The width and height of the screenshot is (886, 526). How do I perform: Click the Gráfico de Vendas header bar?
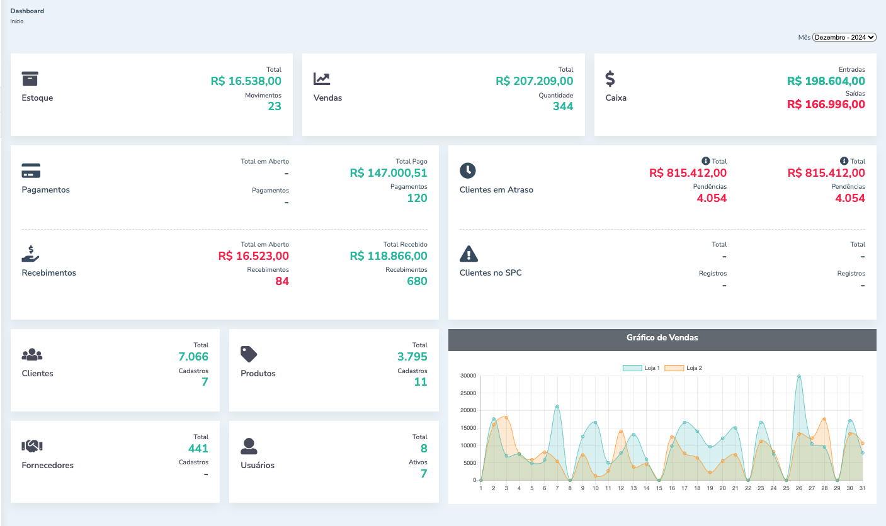pos(662,338)
